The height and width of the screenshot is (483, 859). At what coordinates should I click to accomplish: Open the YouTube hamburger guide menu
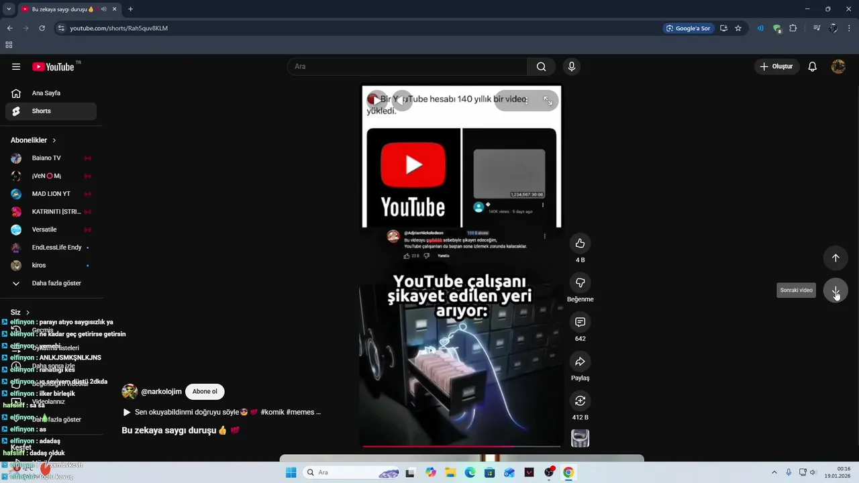pos(16,66)
